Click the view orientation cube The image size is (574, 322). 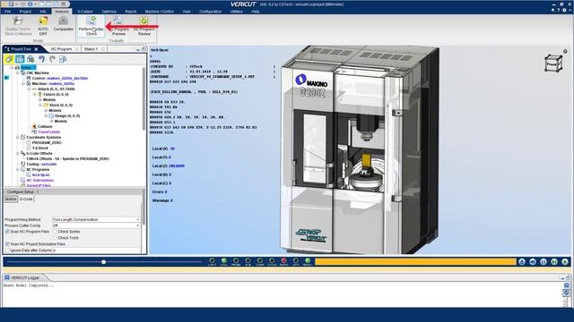(x=553, y=64)
